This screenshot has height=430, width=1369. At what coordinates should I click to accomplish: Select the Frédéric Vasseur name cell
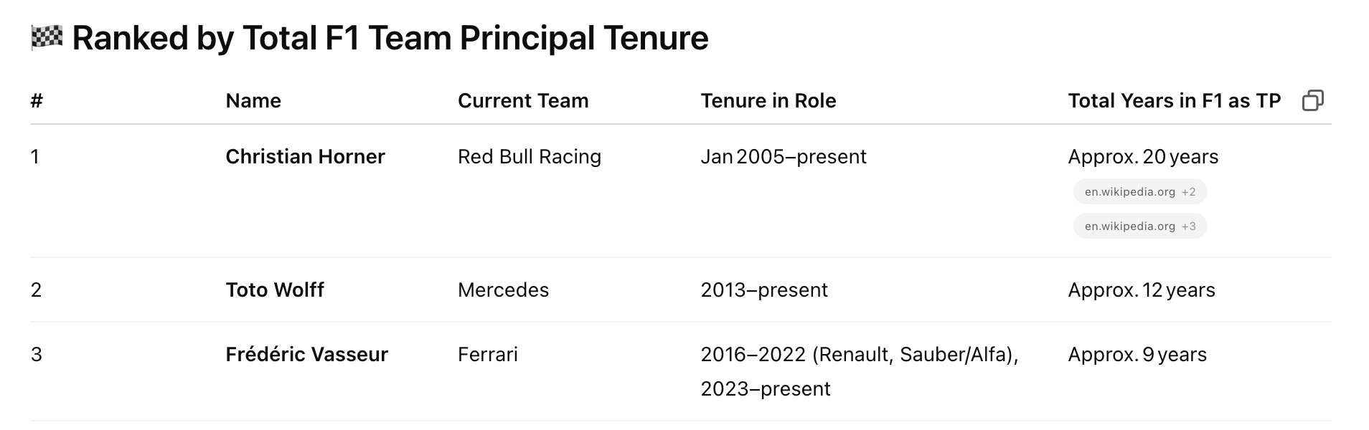306,355
